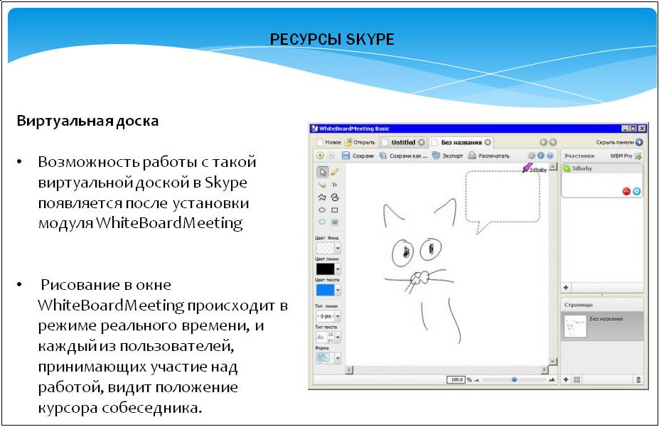Click Сохрани (Save) in the toolbar
Screen dimensions: 659x427
(x=358, y=156)
